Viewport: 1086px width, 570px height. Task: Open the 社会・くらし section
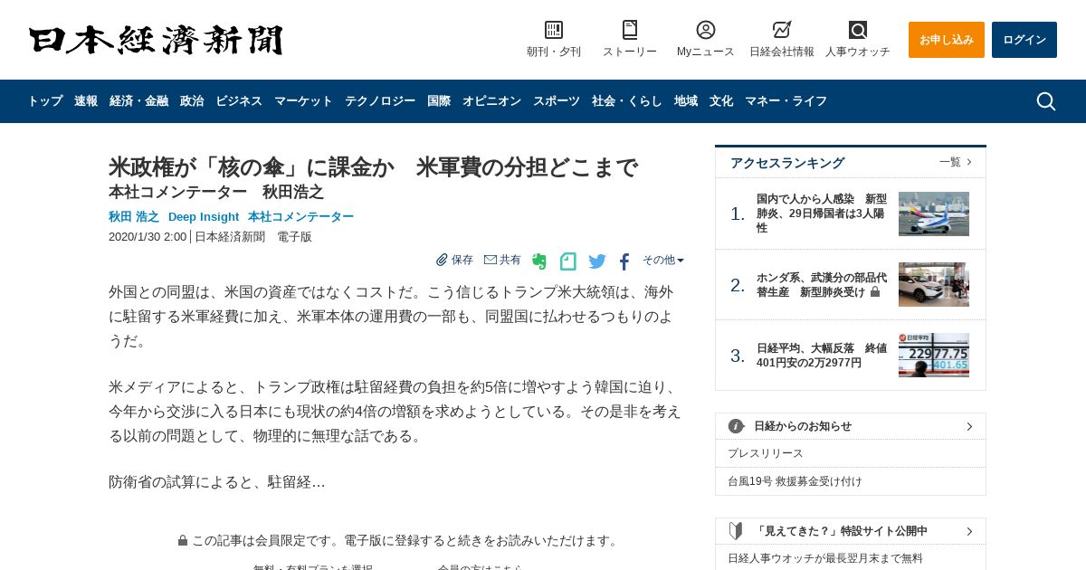627,101
